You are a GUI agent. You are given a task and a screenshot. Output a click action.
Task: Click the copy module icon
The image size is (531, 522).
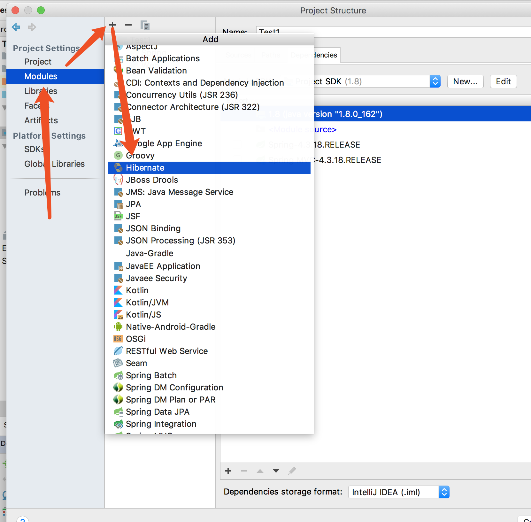[145, 25]
